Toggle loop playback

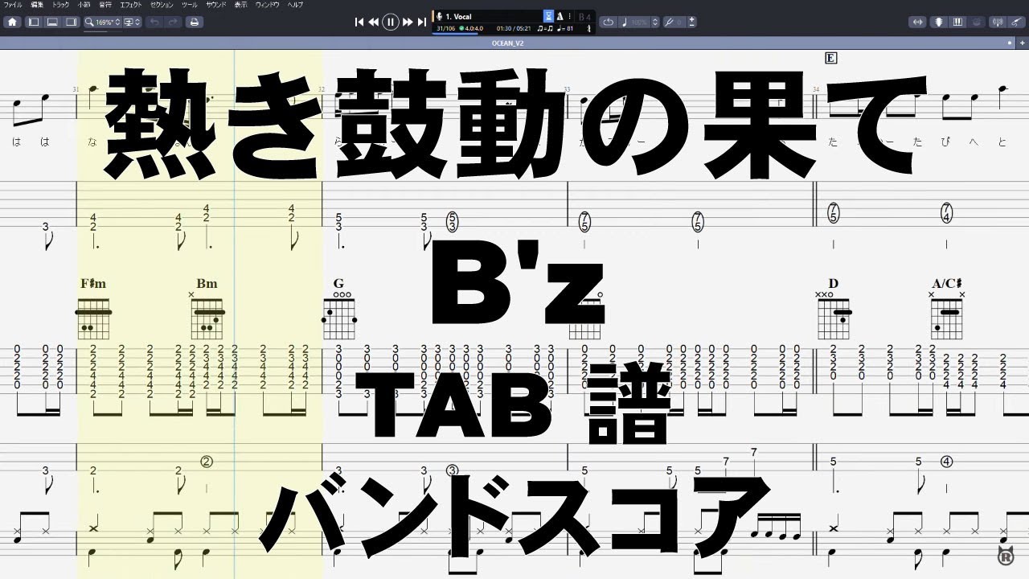pos(609,22)
